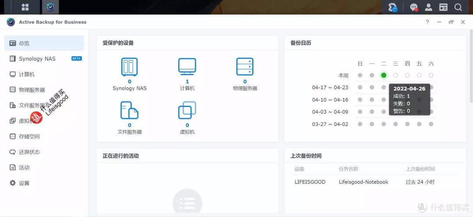Open the chat notifications icon
This screenshot has width=473, height=217.
(x=414, y=7)
